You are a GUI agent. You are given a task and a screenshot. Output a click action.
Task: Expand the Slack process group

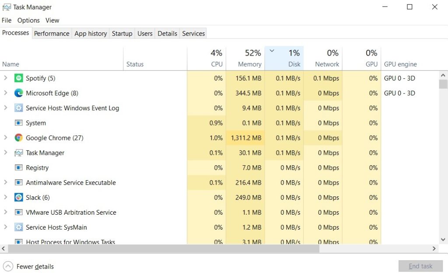(6, 197)
